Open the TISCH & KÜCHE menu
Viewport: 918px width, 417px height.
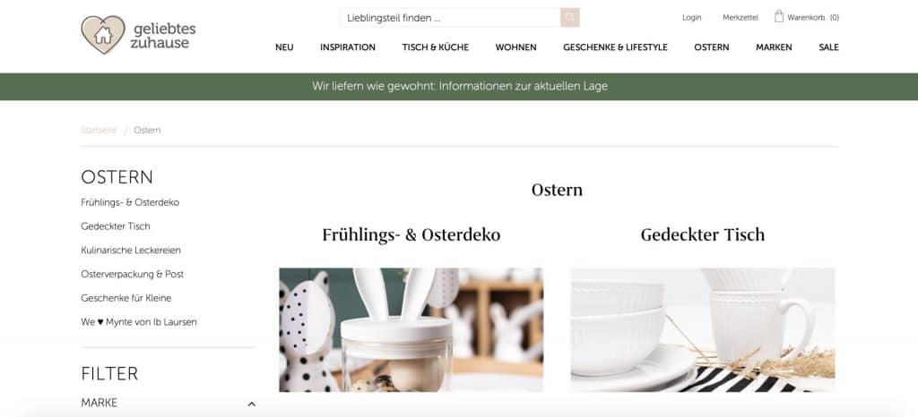coord(436,47)
